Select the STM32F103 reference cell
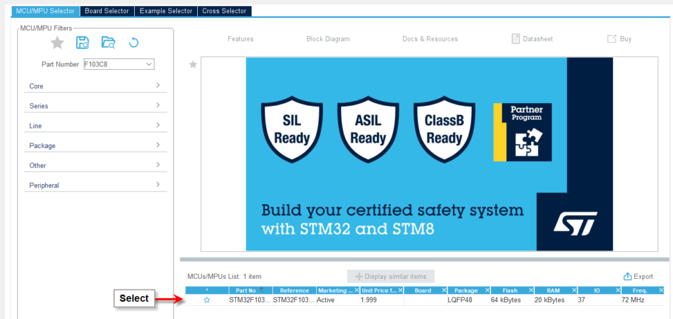 coord(294,300)
